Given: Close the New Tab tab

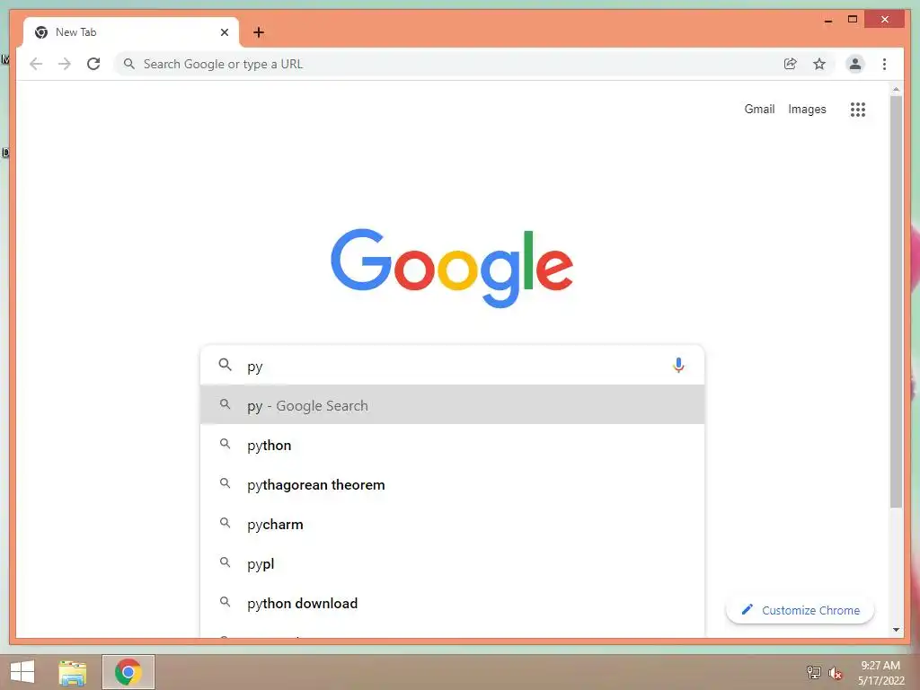Looking at the screenshot, I should click(x=224, y=32).
